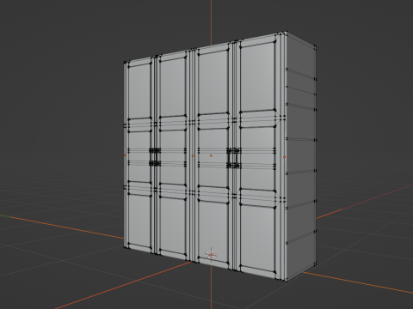Select the right pair of door handles

234,158
